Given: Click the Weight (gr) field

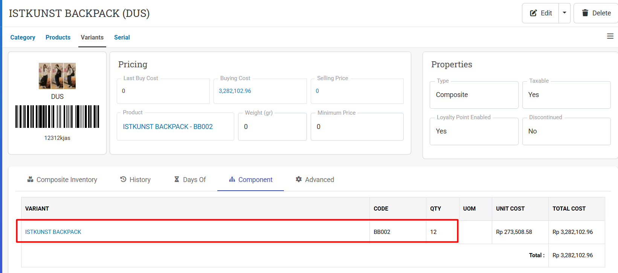Looking at the screenshot, I should [x=272, y=127].
